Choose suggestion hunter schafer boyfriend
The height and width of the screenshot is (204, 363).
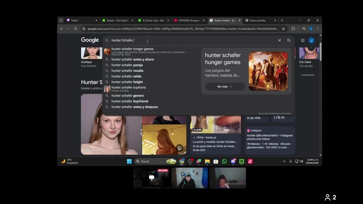(150, 101)
